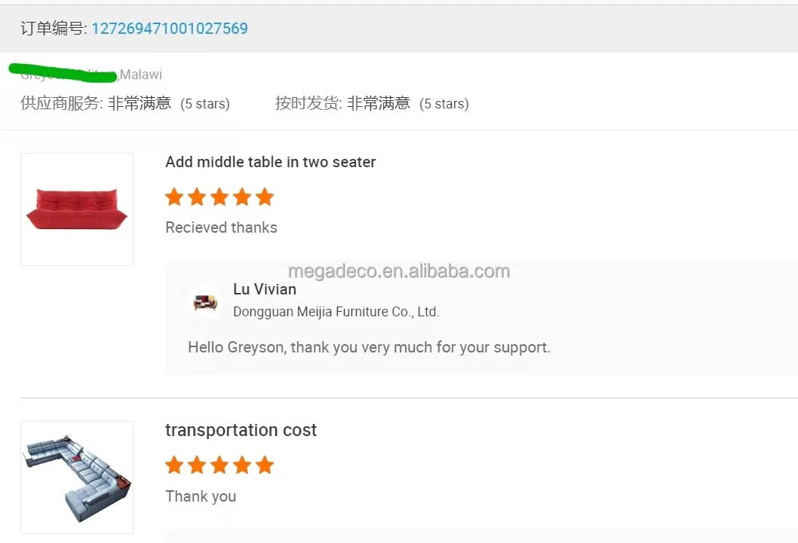The width and height of the screenshot is (798, 543).
Task: Click the "transportation cost" product title
Action: pyautogui.click(x=241, y=430)
